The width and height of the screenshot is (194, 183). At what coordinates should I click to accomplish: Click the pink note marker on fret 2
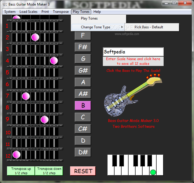click(35, 37)
